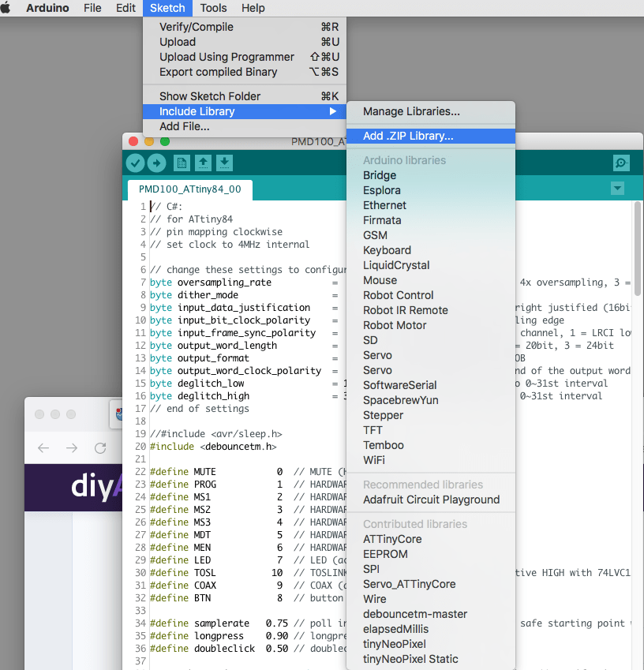Include the TFT library
The image size is (644, 670).
coord(431,430)
